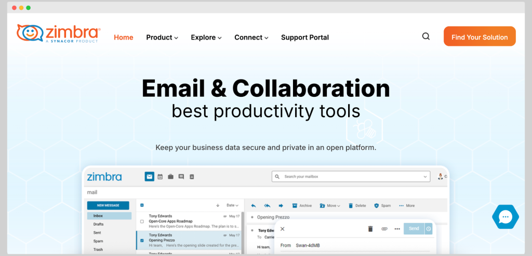
Task: Expand the Product menu dropdown
Action: [162, 37]
